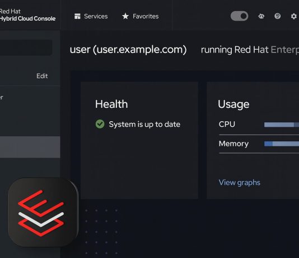Click the red layered app icon
Image resolution: width=299 pixels, height=258 pixels.
[43, 212]
